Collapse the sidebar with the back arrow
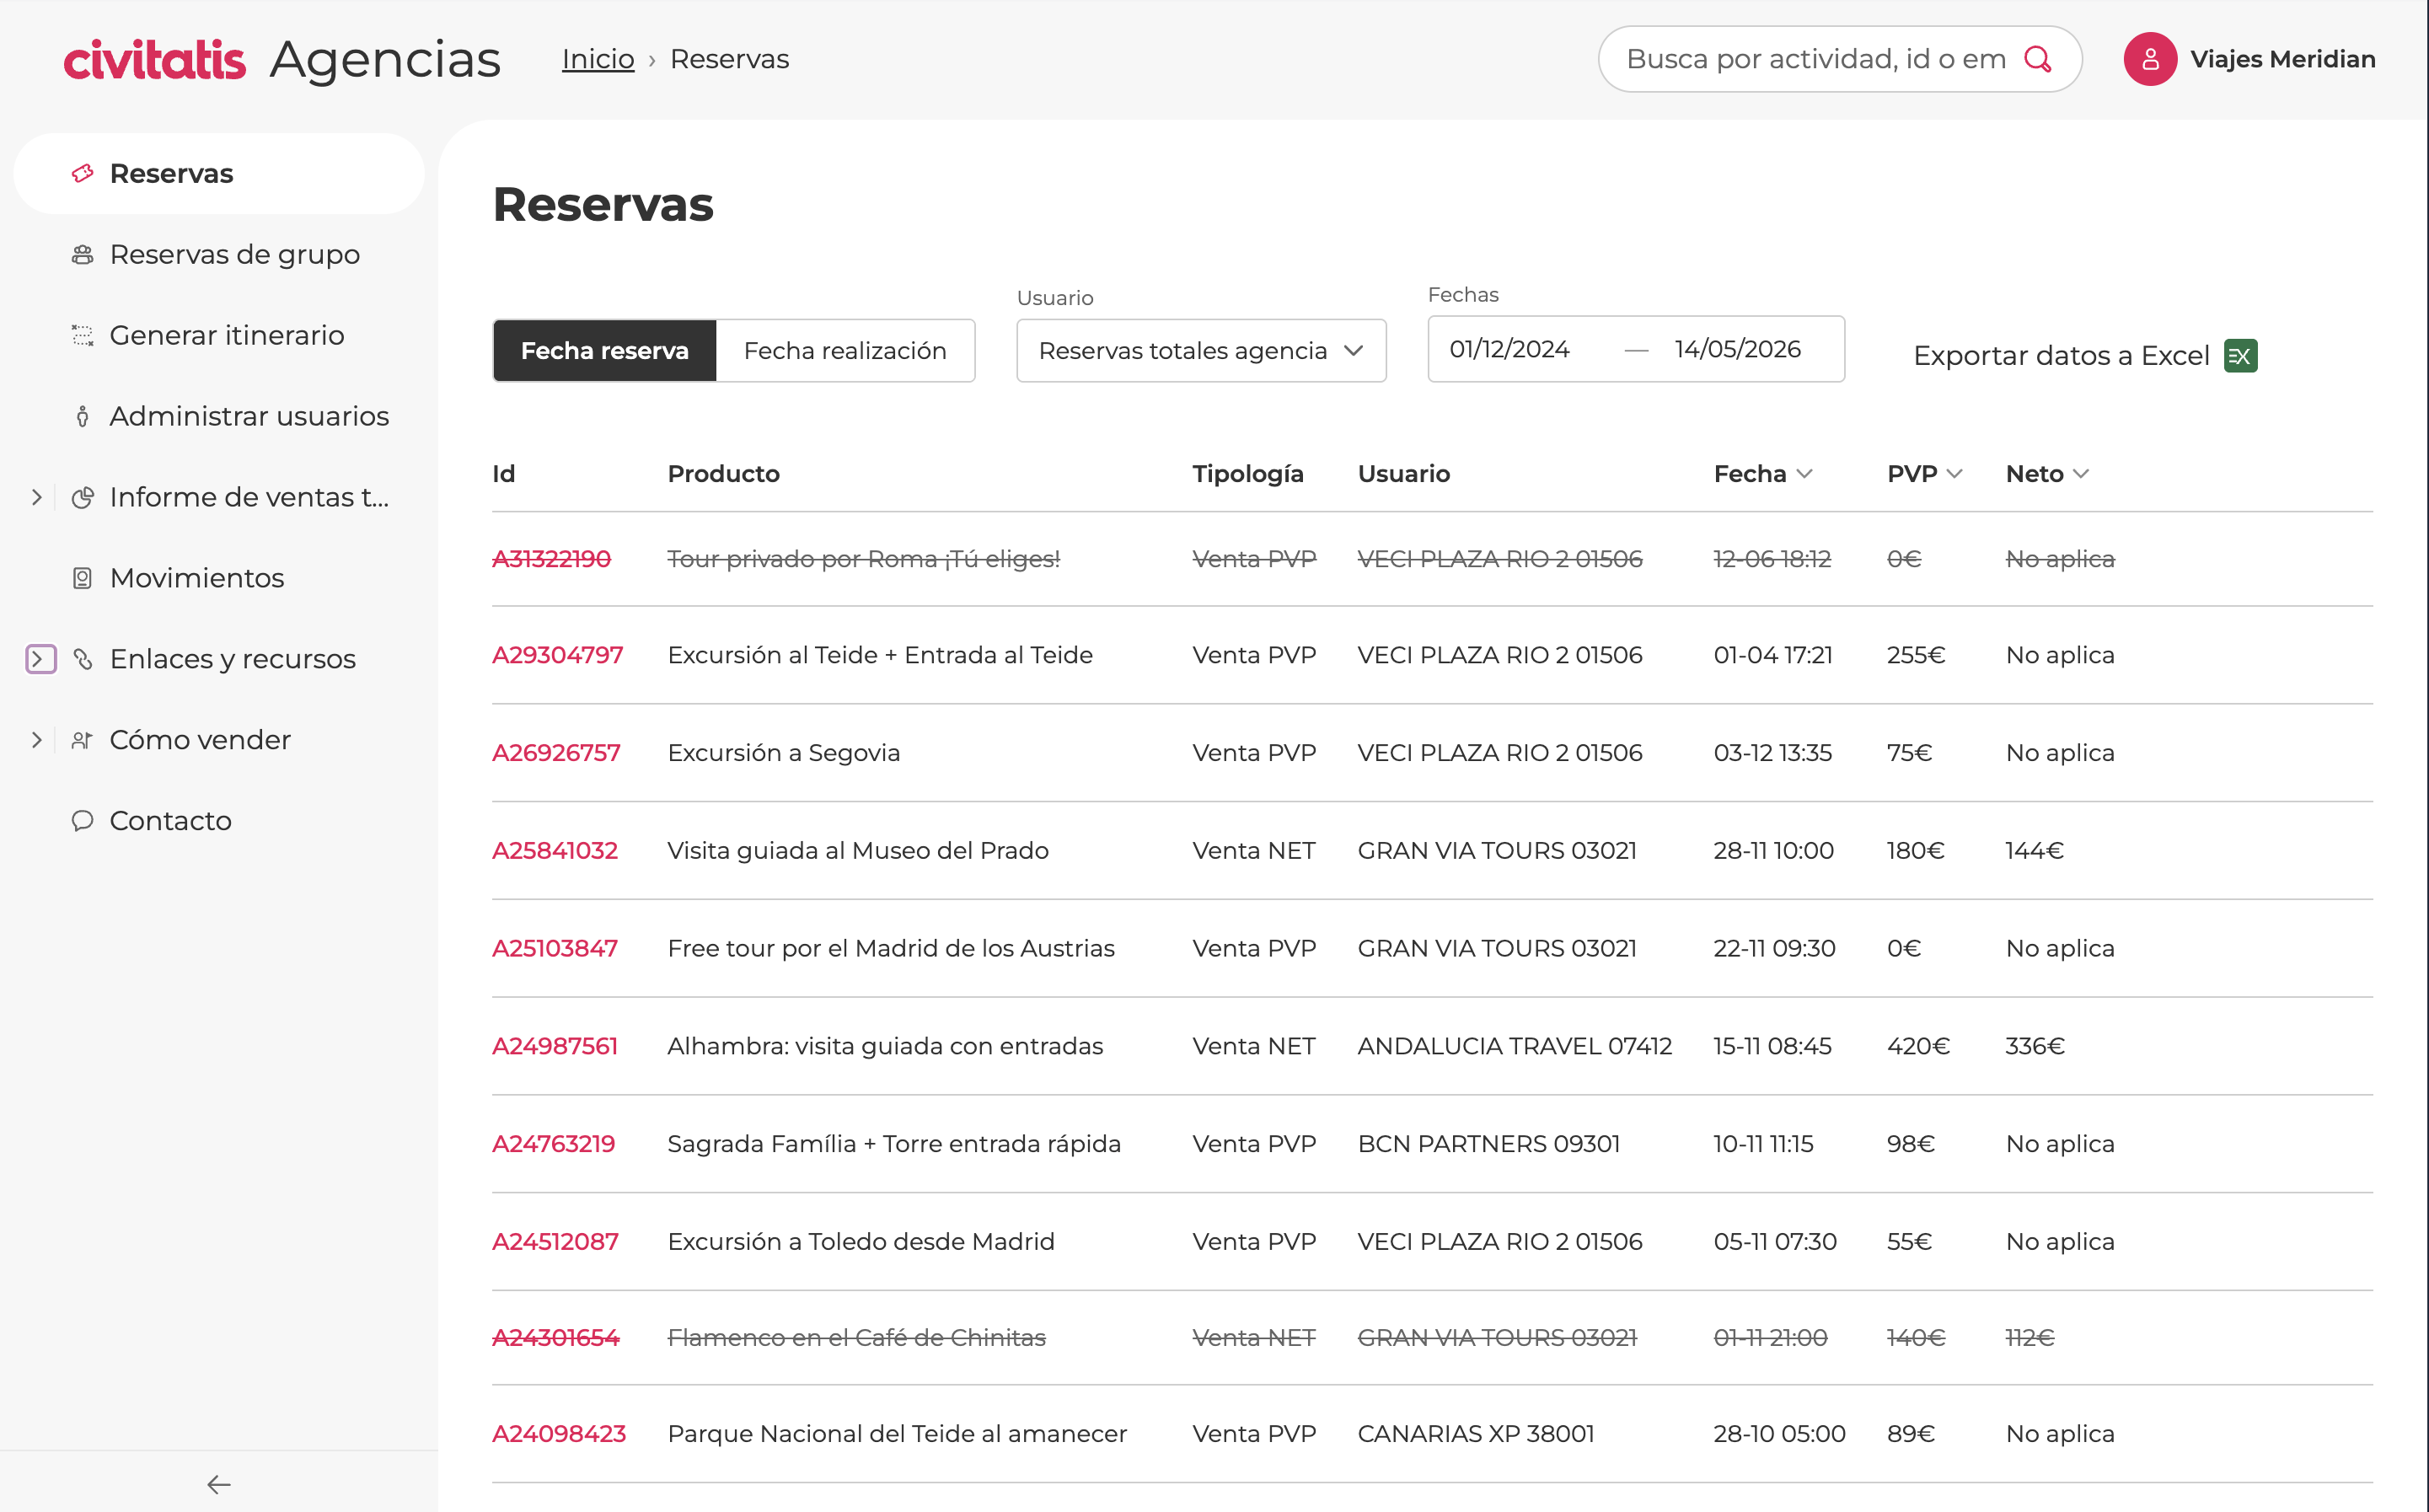 click(x=219, y=1485)
